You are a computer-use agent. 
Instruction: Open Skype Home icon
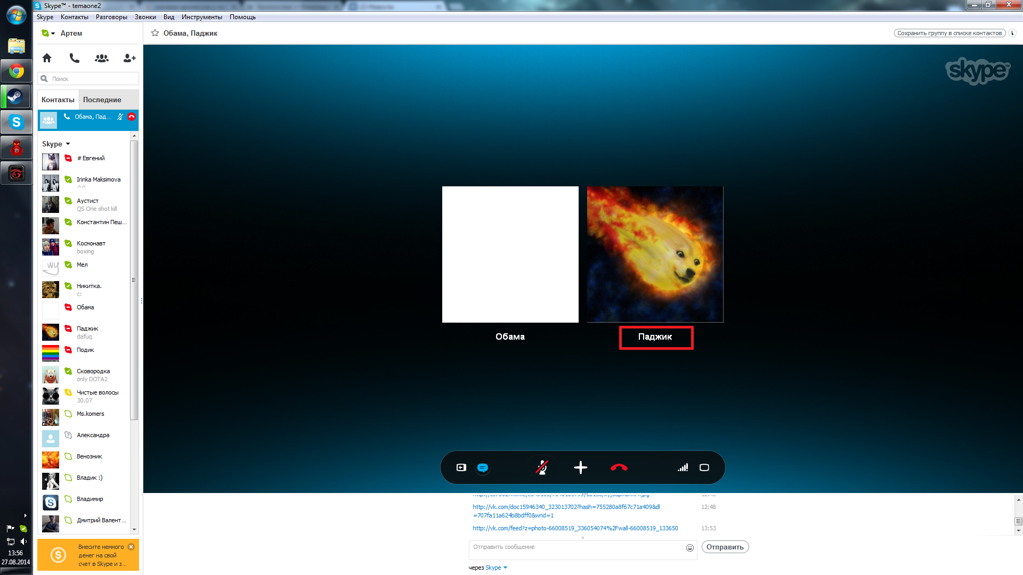pos(47,58)
